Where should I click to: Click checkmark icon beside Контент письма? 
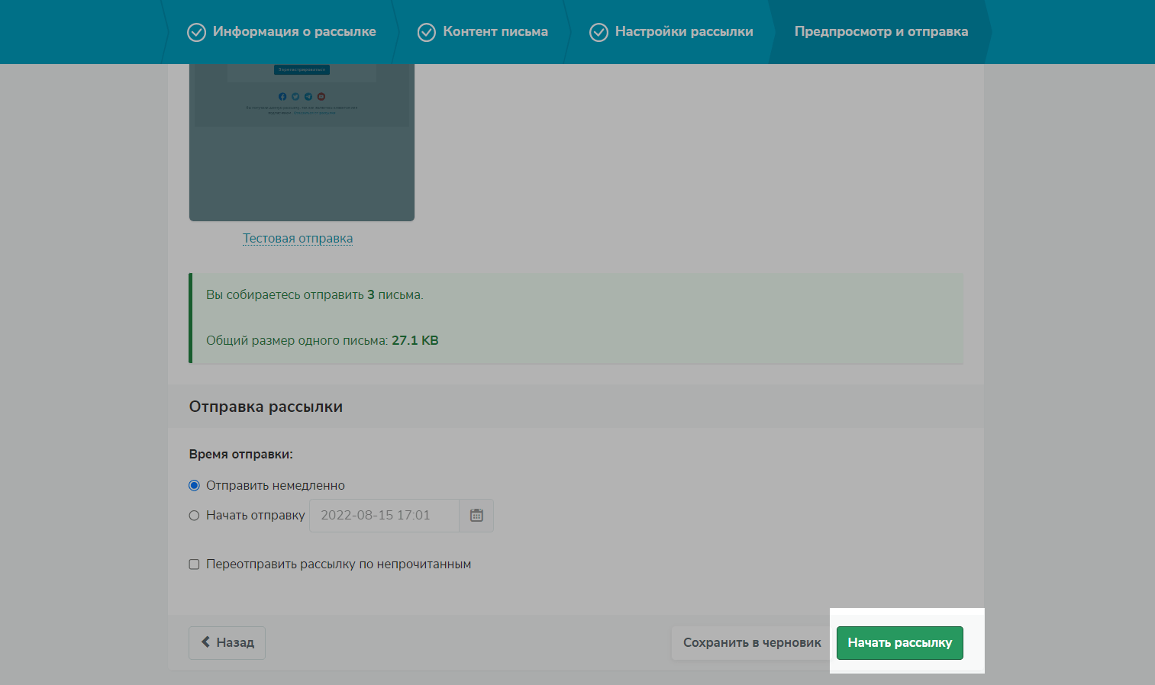427,32
